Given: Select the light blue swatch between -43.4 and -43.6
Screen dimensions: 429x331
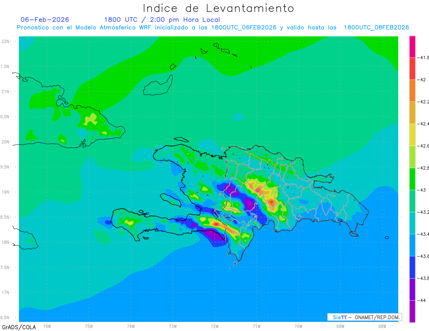Looking at the screenshot, I should point(412,245).
